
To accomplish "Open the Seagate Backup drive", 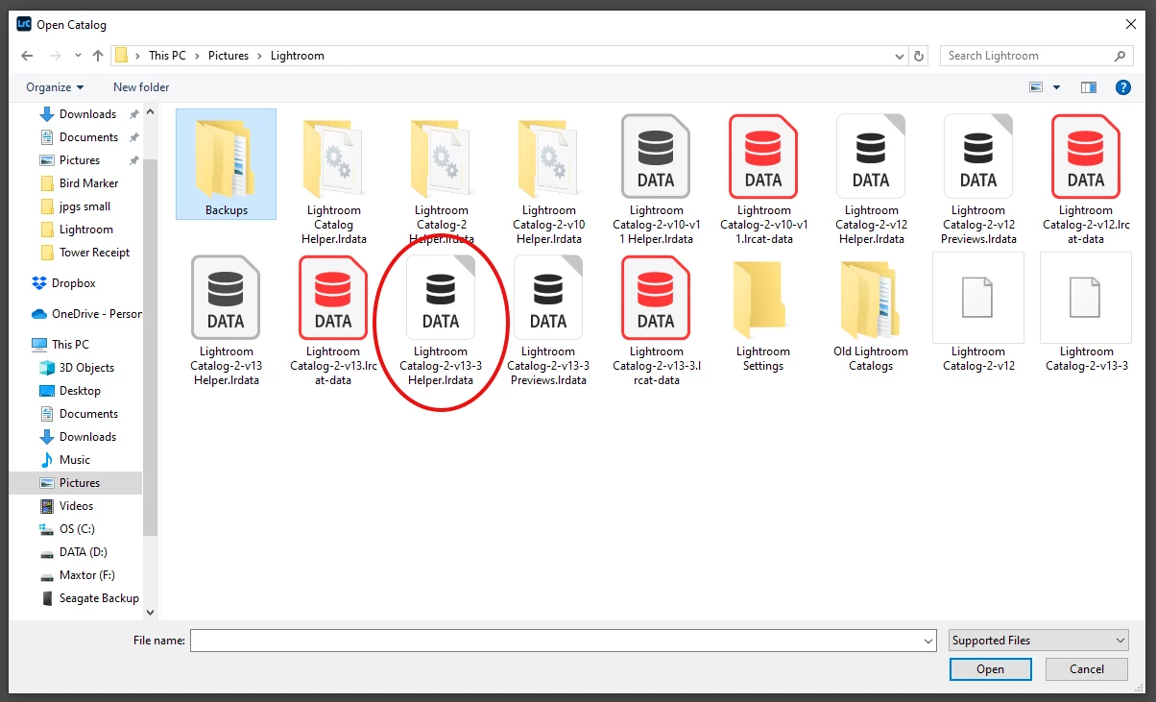I will pyautogui.click(x=99, y=598).
